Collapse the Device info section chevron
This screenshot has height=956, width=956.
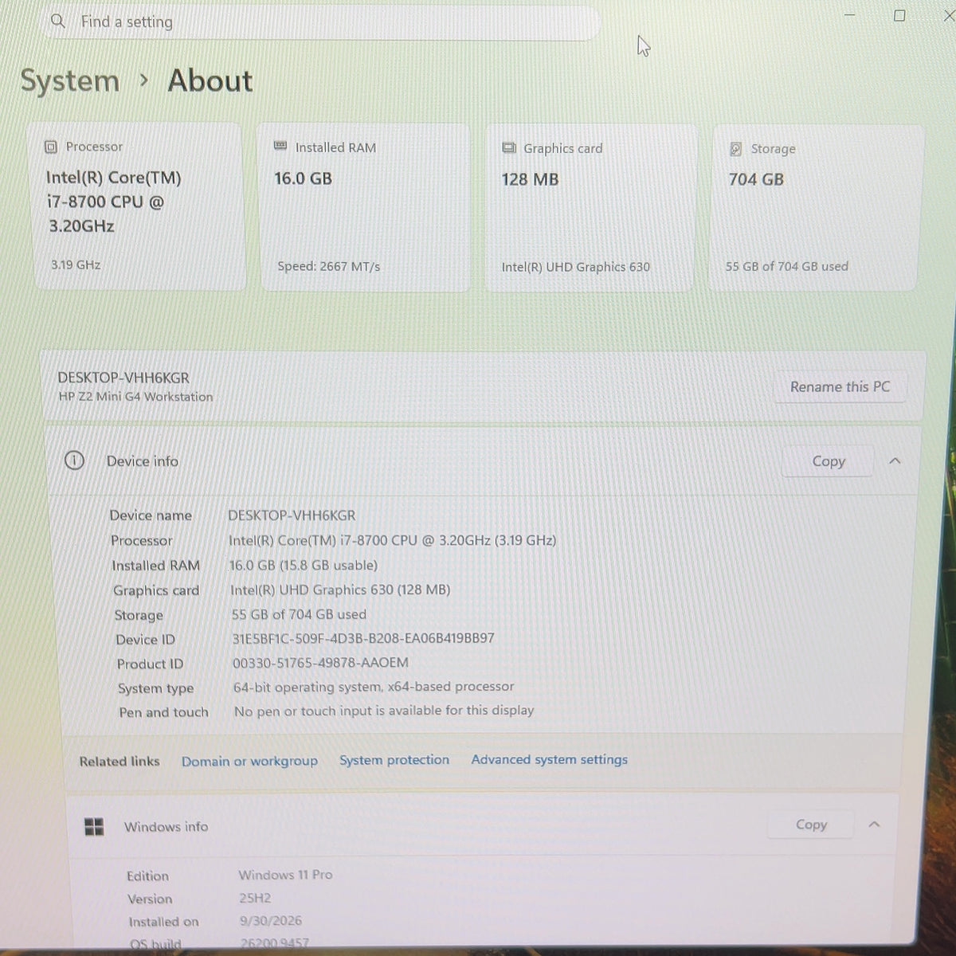pos(895,461)
